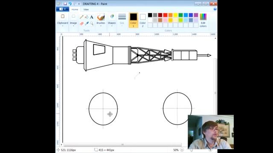Click the Image select icon
This screenshot has height=153, width=273.
[73, 17]
